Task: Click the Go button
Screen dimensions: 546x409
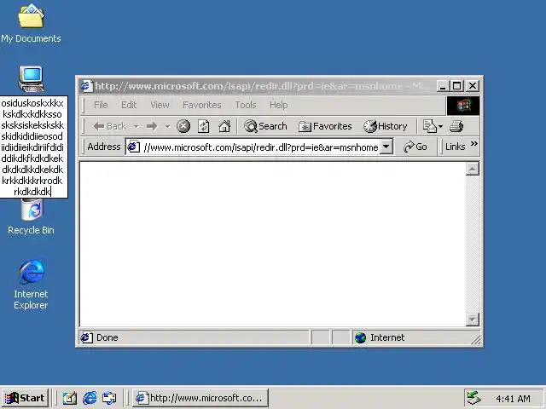Action: 415,147
